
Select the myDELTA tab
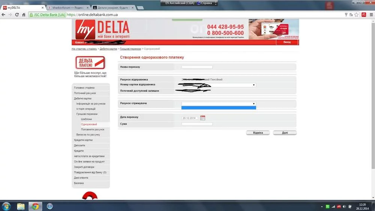(x=23, y=7)
